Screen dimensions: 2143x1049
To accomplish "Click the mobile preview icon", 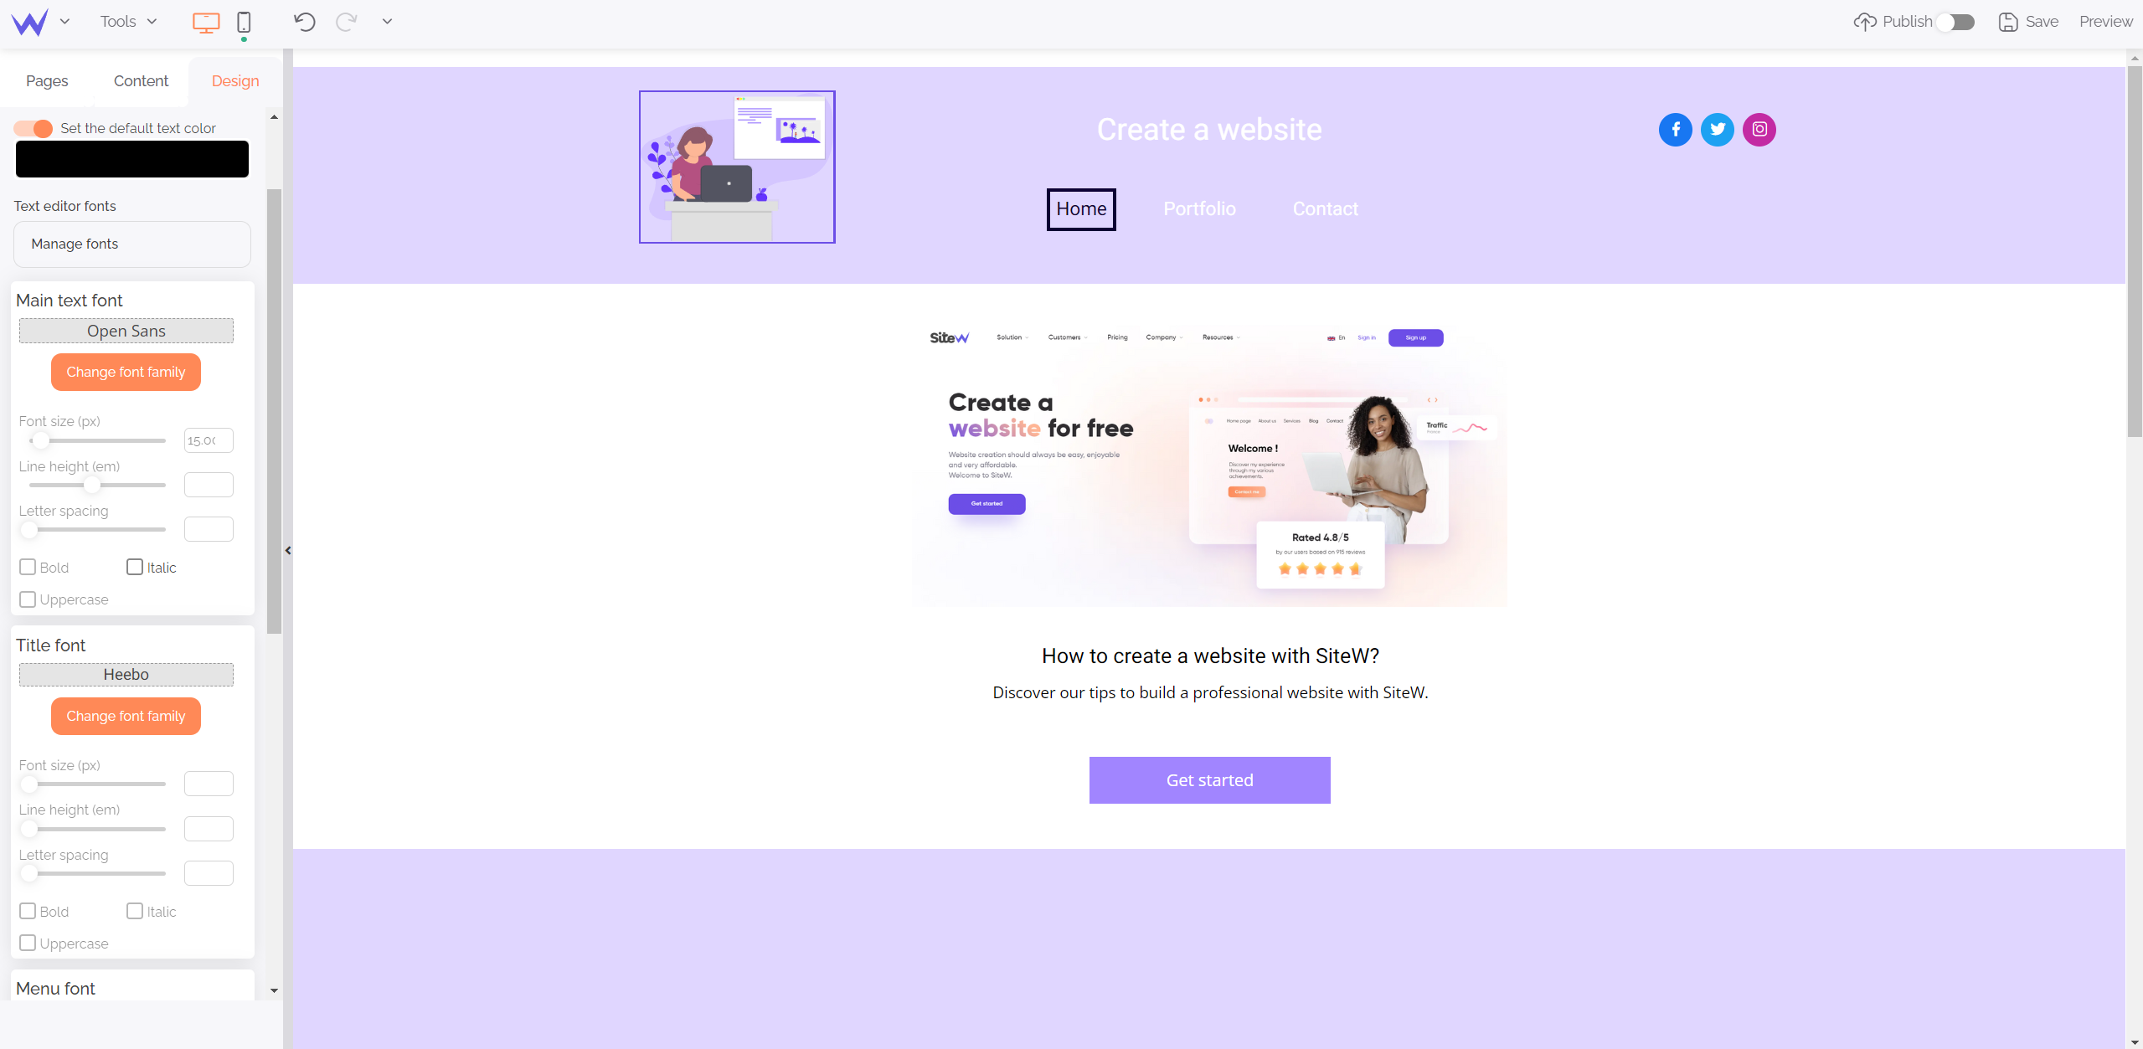I will pyautogui.click(x=243, y=22).
